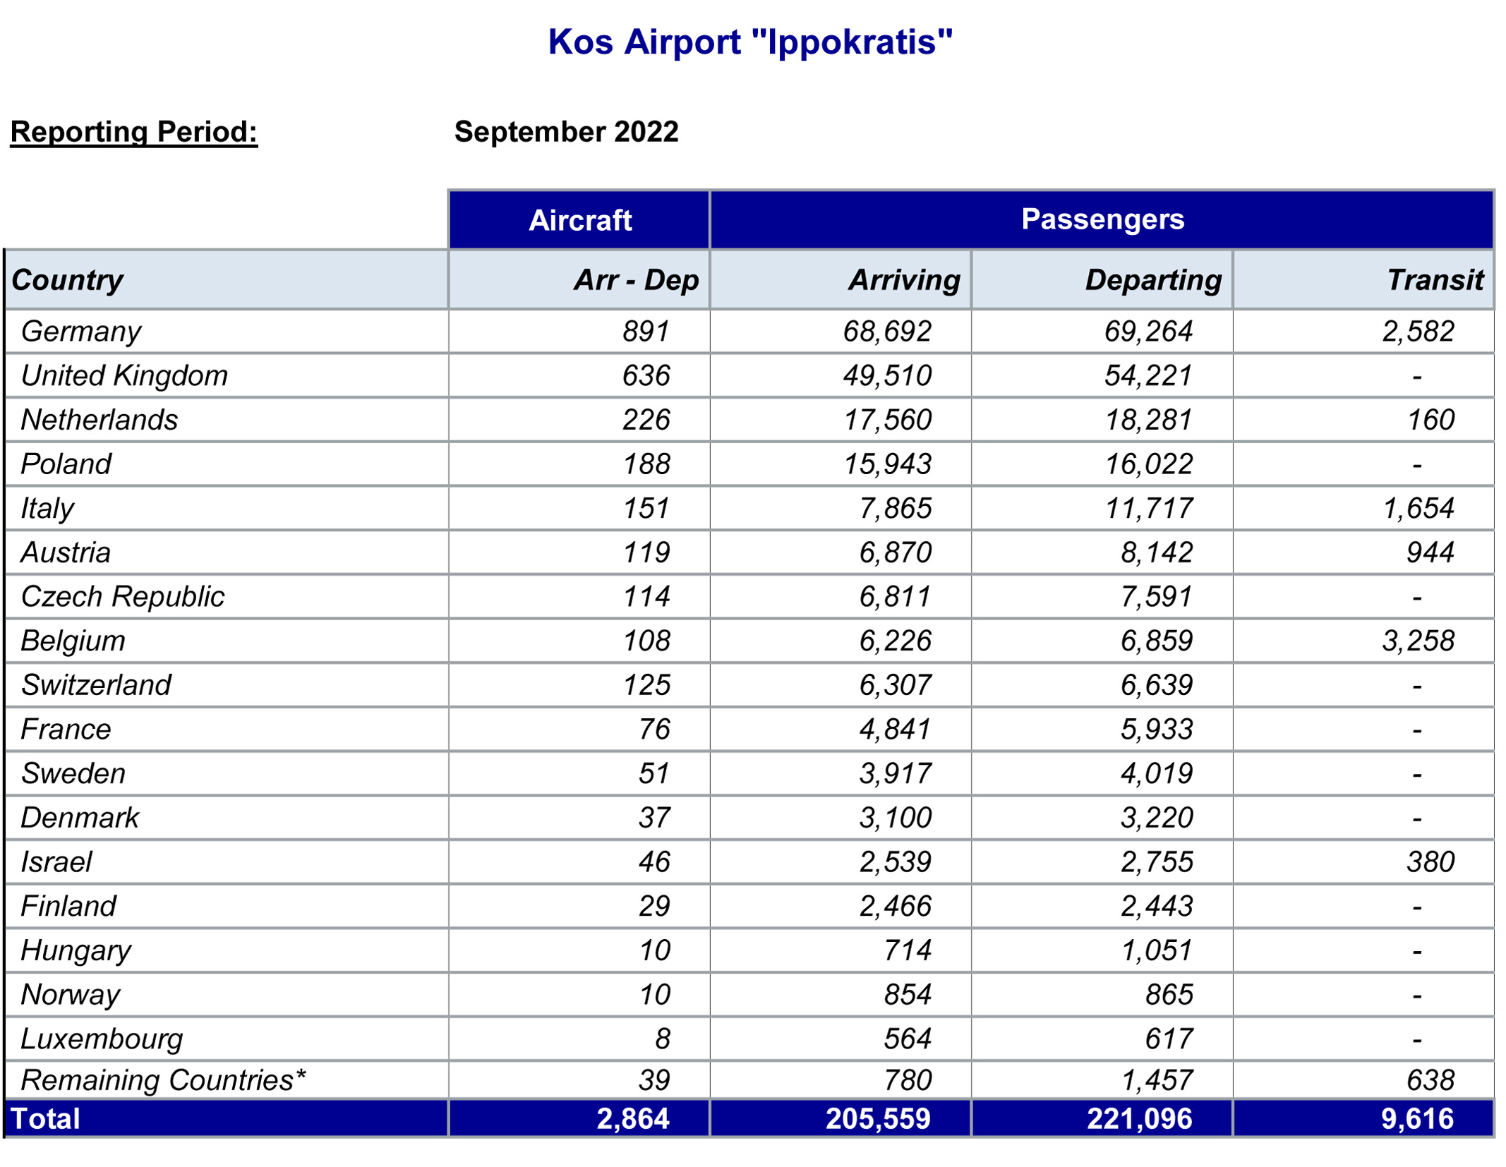Click Belgium transit value 3,258
This screenshot has height=1167, width=1506.
point(1418,641)
